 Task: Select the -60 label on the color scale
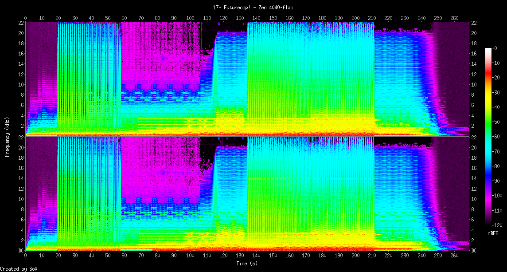[x=497, y=137]
